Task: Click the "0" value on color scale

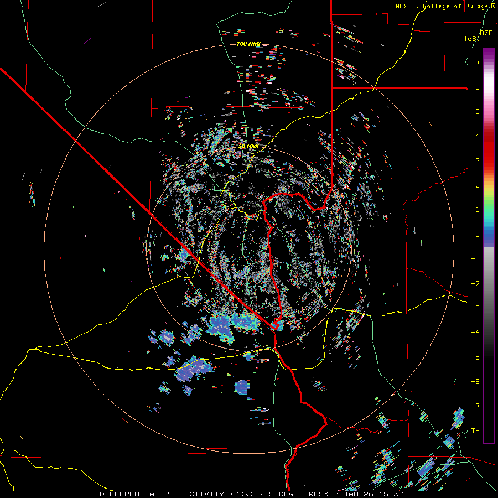Action: tap(478, 235)
